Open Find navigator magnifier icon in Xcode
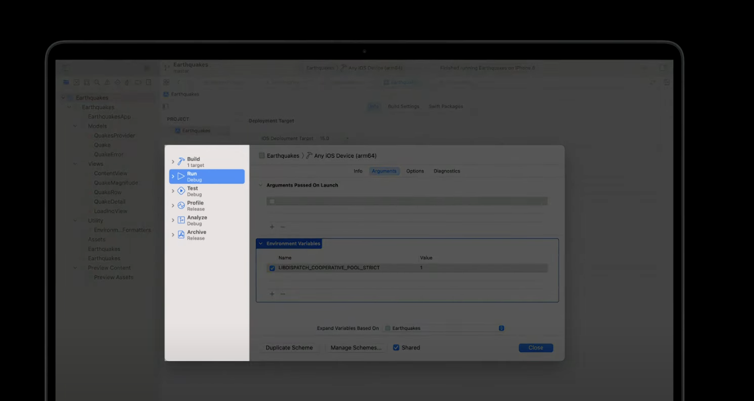Screen dimensions: 754x401 pyautogui.click(x=97, y=83)
